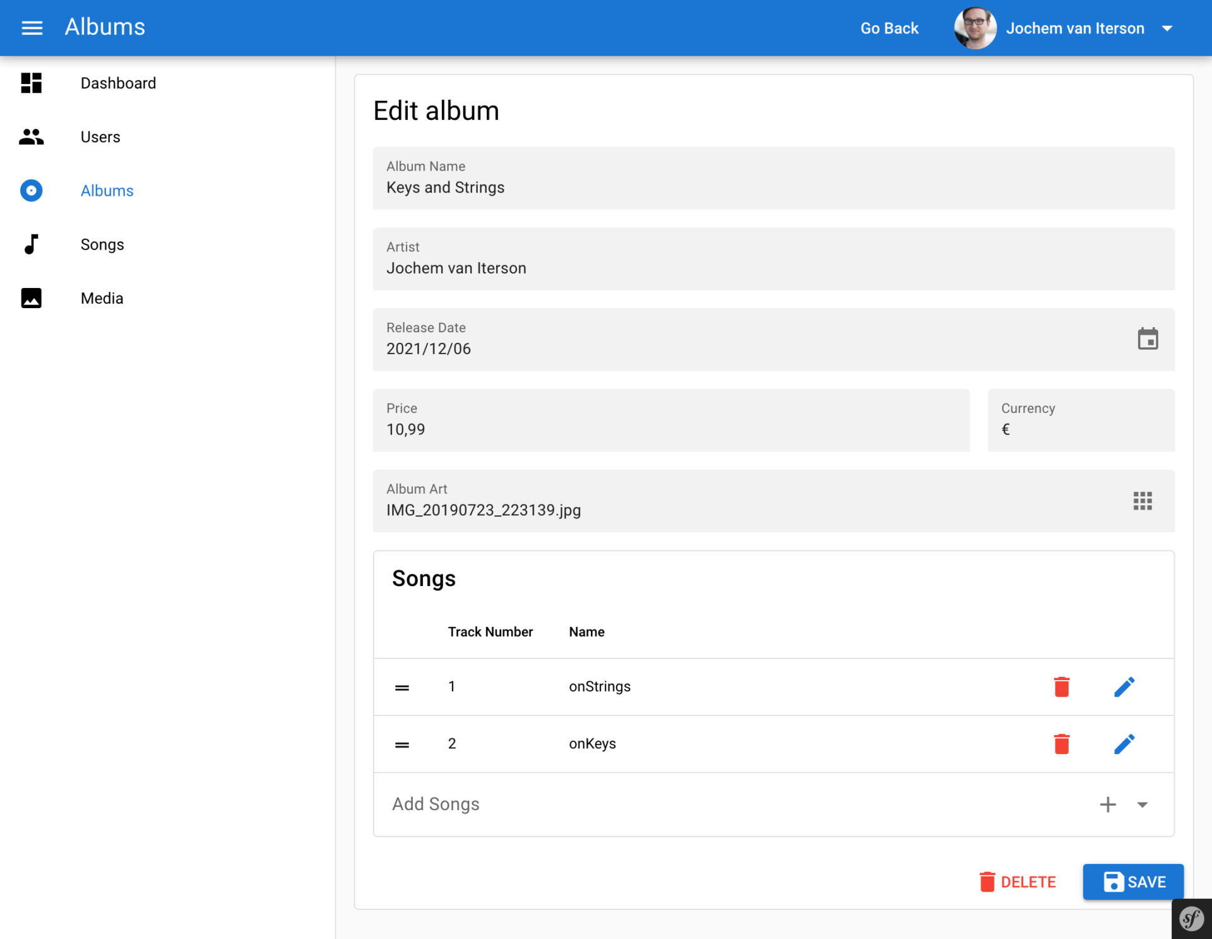Click the Track Number column header
Image resolution: width=1212 pixels, height=939 pixels.
click(490, 631)
